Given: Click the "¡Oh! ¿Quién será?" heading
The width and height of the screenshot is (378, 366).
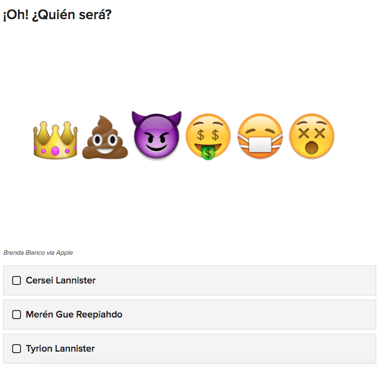Looking at the screenshot, I should coord(57,14).
